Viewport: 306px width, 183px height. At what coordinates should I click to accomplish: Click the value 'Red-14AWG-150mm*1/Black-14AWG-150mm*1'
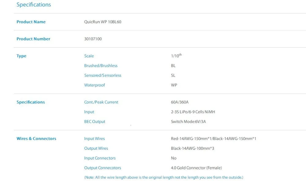point(214,139)
